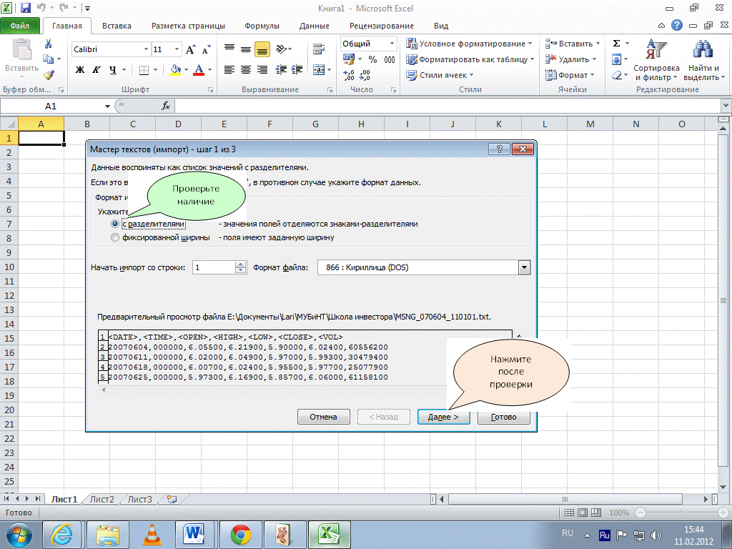The image size is (732, 549).
Task: Click the Далее button in wizard
Action: pos(443,417)
